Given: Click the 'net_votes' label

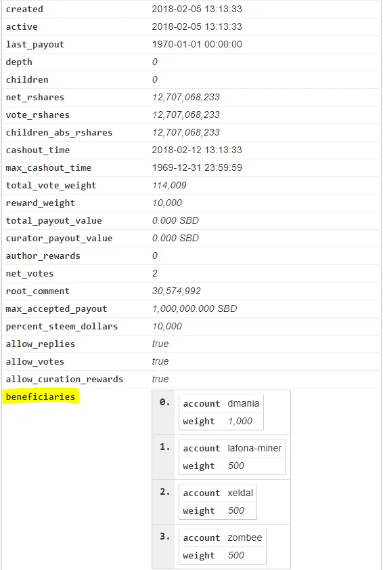Looking at the screenshot, I should pos(30,274).
